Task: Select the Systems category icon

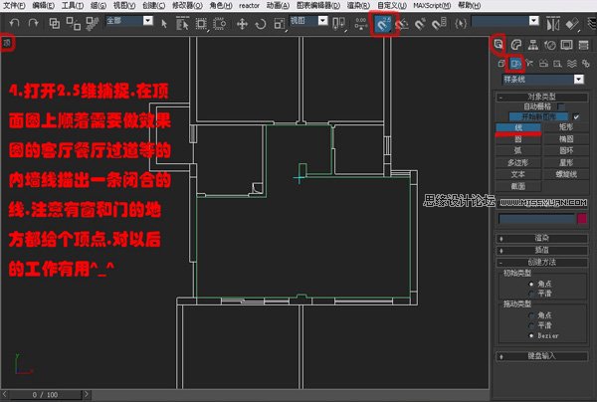Action: (586, 64)
